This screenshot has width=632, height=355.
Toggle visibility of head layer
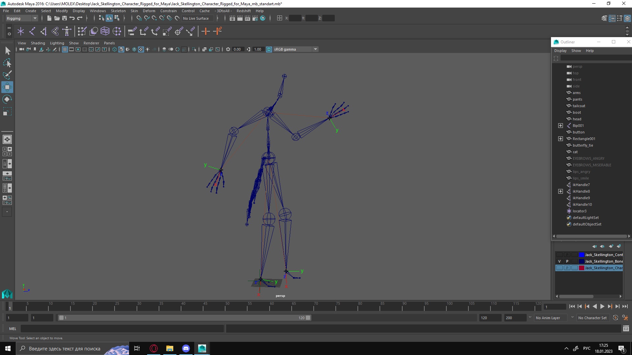pyautogui.click(x=570, y=119)
